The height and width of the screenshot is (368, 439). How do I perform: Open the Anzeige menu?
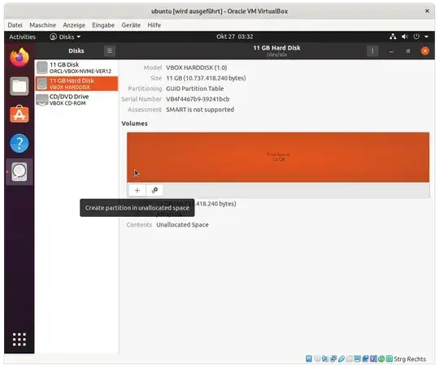pyautogui.click(x=74, y=25)
